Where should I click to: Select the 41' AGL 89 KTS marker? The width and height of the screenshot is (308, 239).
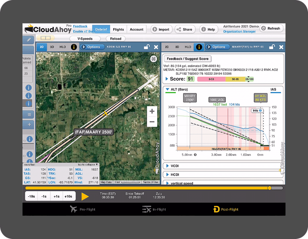260,98
